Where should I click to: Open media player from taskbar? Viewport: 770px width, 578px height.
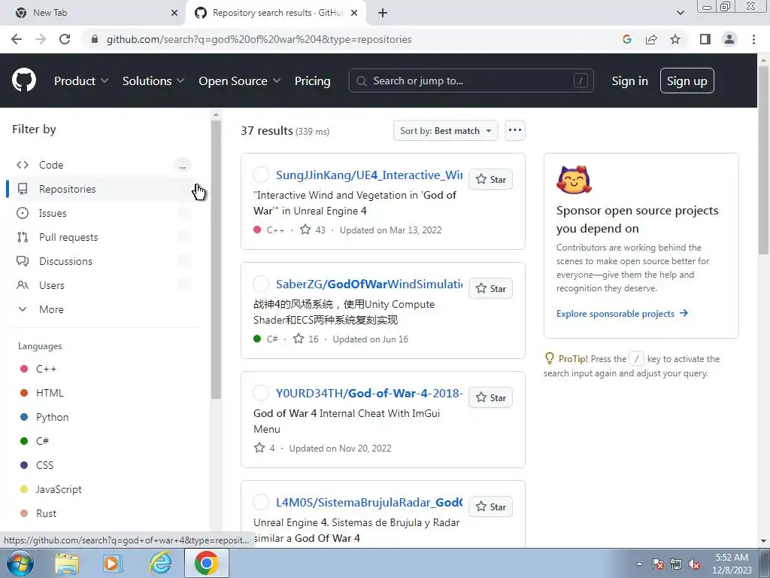pyautogui.click(x=113, y=564)
